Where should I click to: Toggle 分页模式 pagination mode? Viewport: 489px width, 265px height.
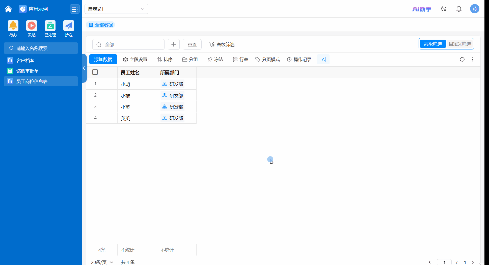click(x=267, y=60)
